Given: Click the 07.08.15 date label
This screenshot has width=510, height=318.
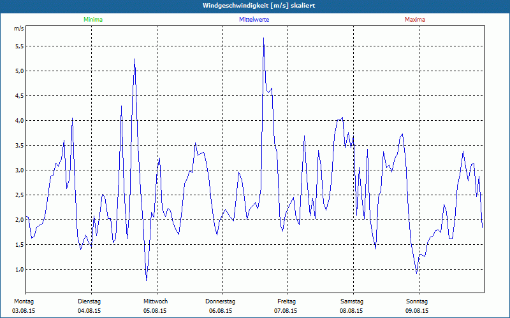Looking at the screenshot, I should click(x=286, y=311).
